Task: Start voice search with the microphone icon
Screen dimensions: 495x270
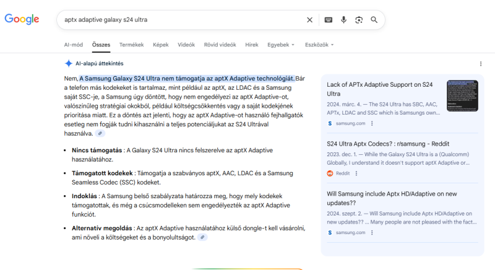Action: point(343,20)
